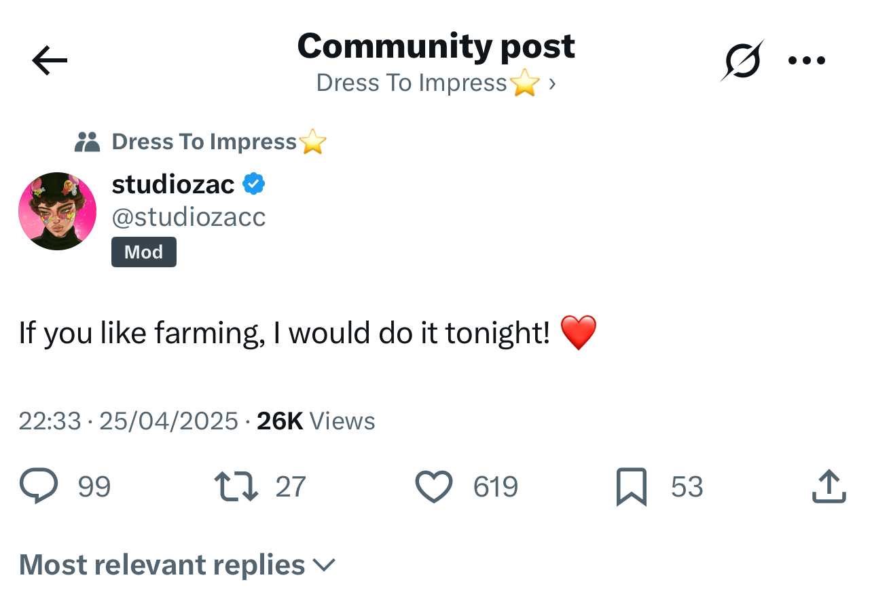The height and width of the screenshot is (601, 872).
Task: Expand the Dress To Impress community via chevron
Action: pyautogui.click(x=551, y=82)
